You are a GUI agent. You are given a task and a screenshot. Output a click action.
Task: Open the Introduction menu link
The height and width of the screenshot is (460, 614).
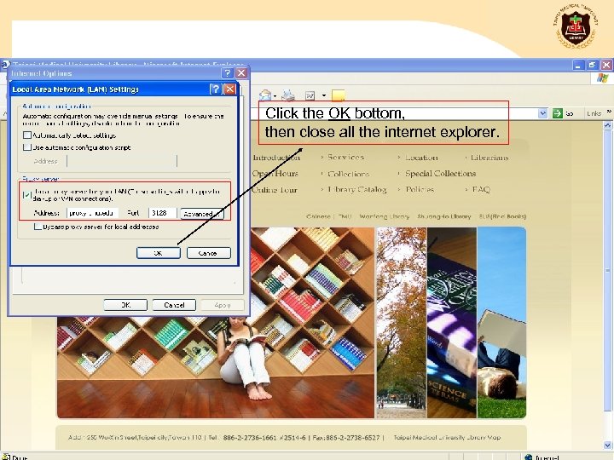(x=276, y=158)
